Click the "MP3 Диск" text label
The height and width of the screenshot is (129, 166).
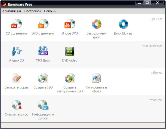43,60
